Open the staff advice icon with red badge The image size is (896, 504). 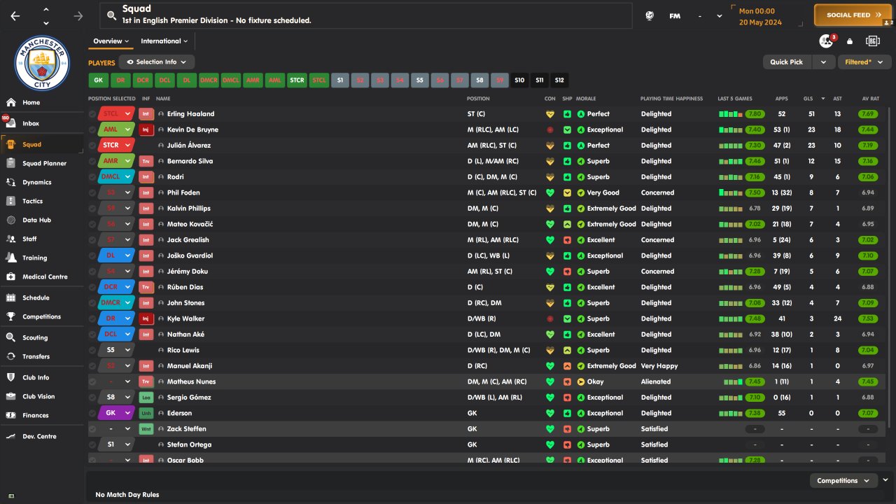[827, 41]
